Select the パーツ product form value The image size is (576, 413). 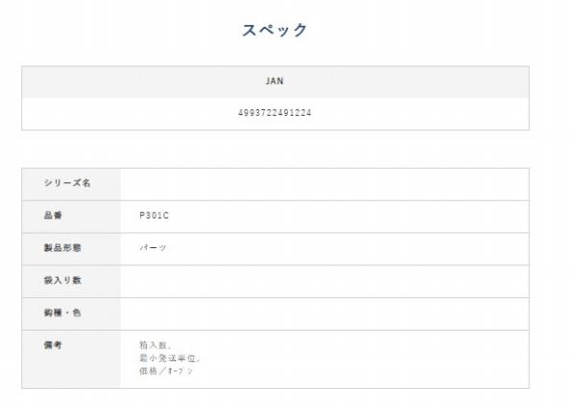[153, 248]
